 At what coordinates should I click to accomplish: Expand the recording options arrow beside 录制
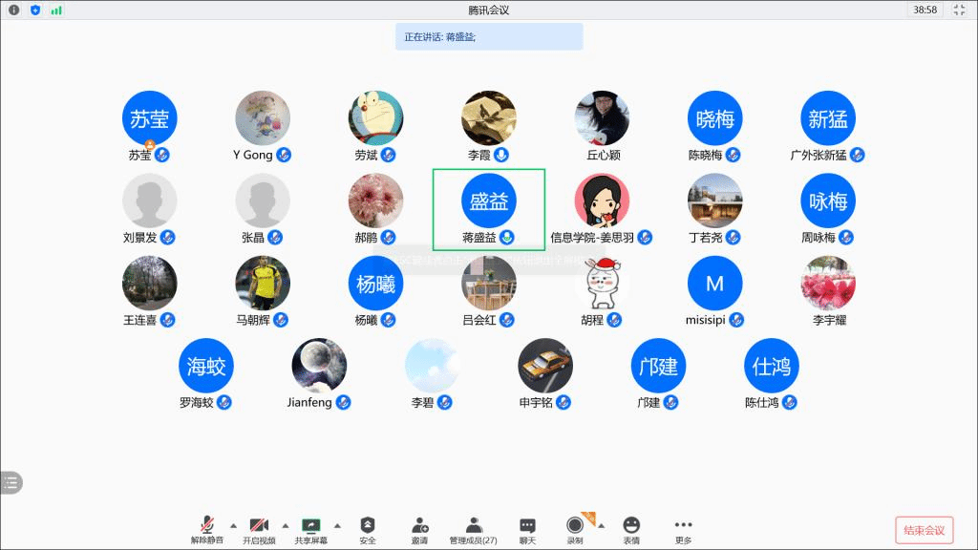(x=602, y=525)
